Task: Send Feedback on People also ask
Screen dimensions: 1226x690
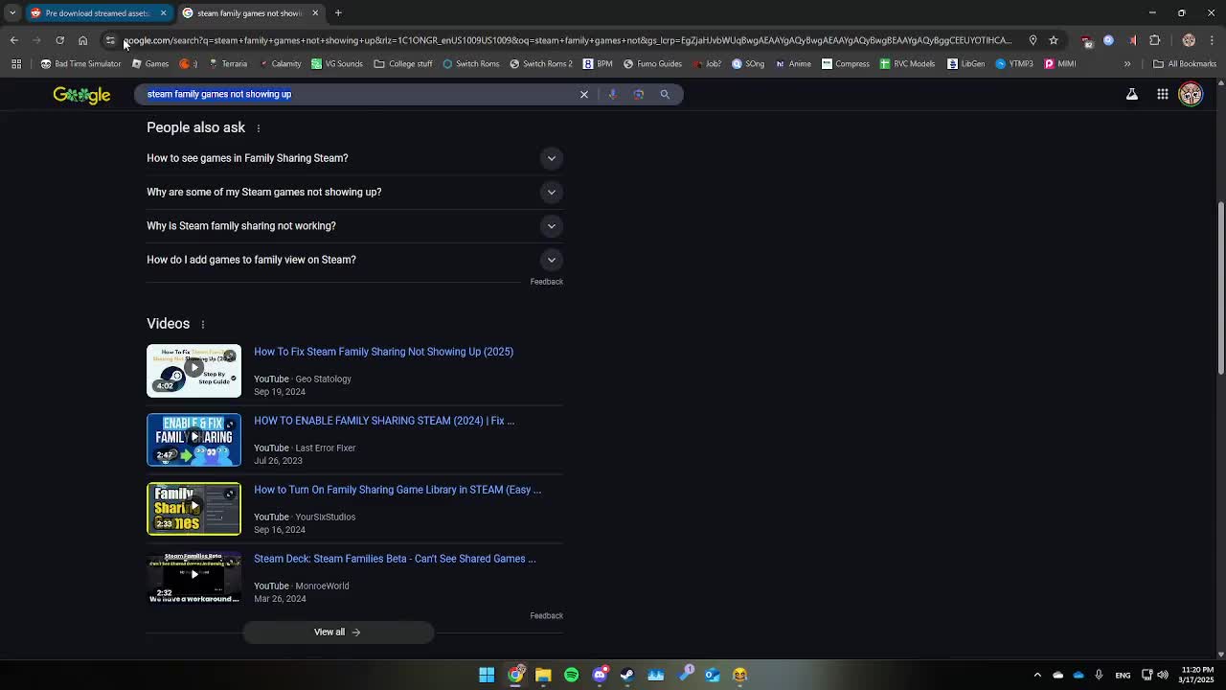Action: (546, 282)
